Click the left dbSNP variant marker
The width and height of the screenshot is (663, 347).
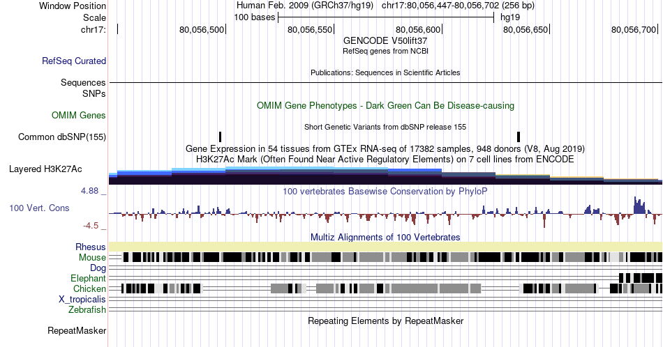pos(221,137)
